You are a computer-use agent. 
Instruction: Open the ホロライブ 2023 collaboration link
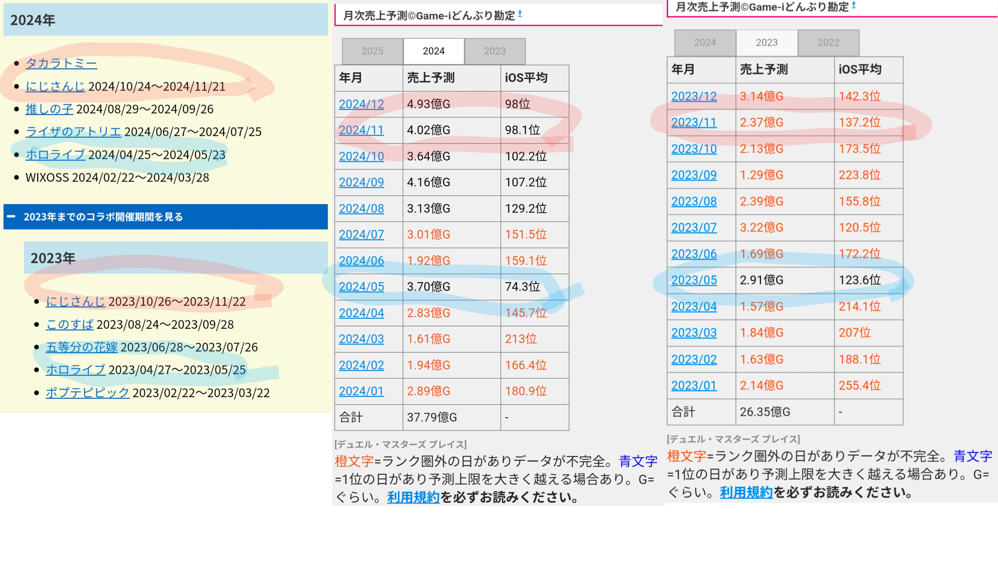75,370
